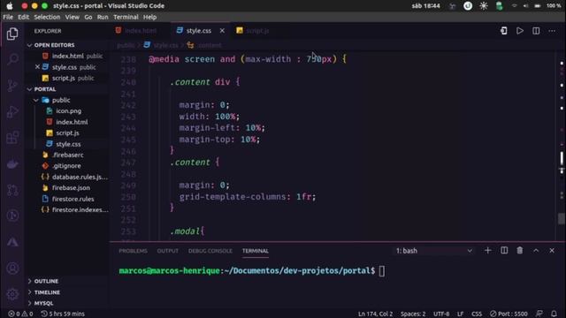Click the Port: 5500 Live Server status
This screenshot has height=318, width=566.
point(509,314)
